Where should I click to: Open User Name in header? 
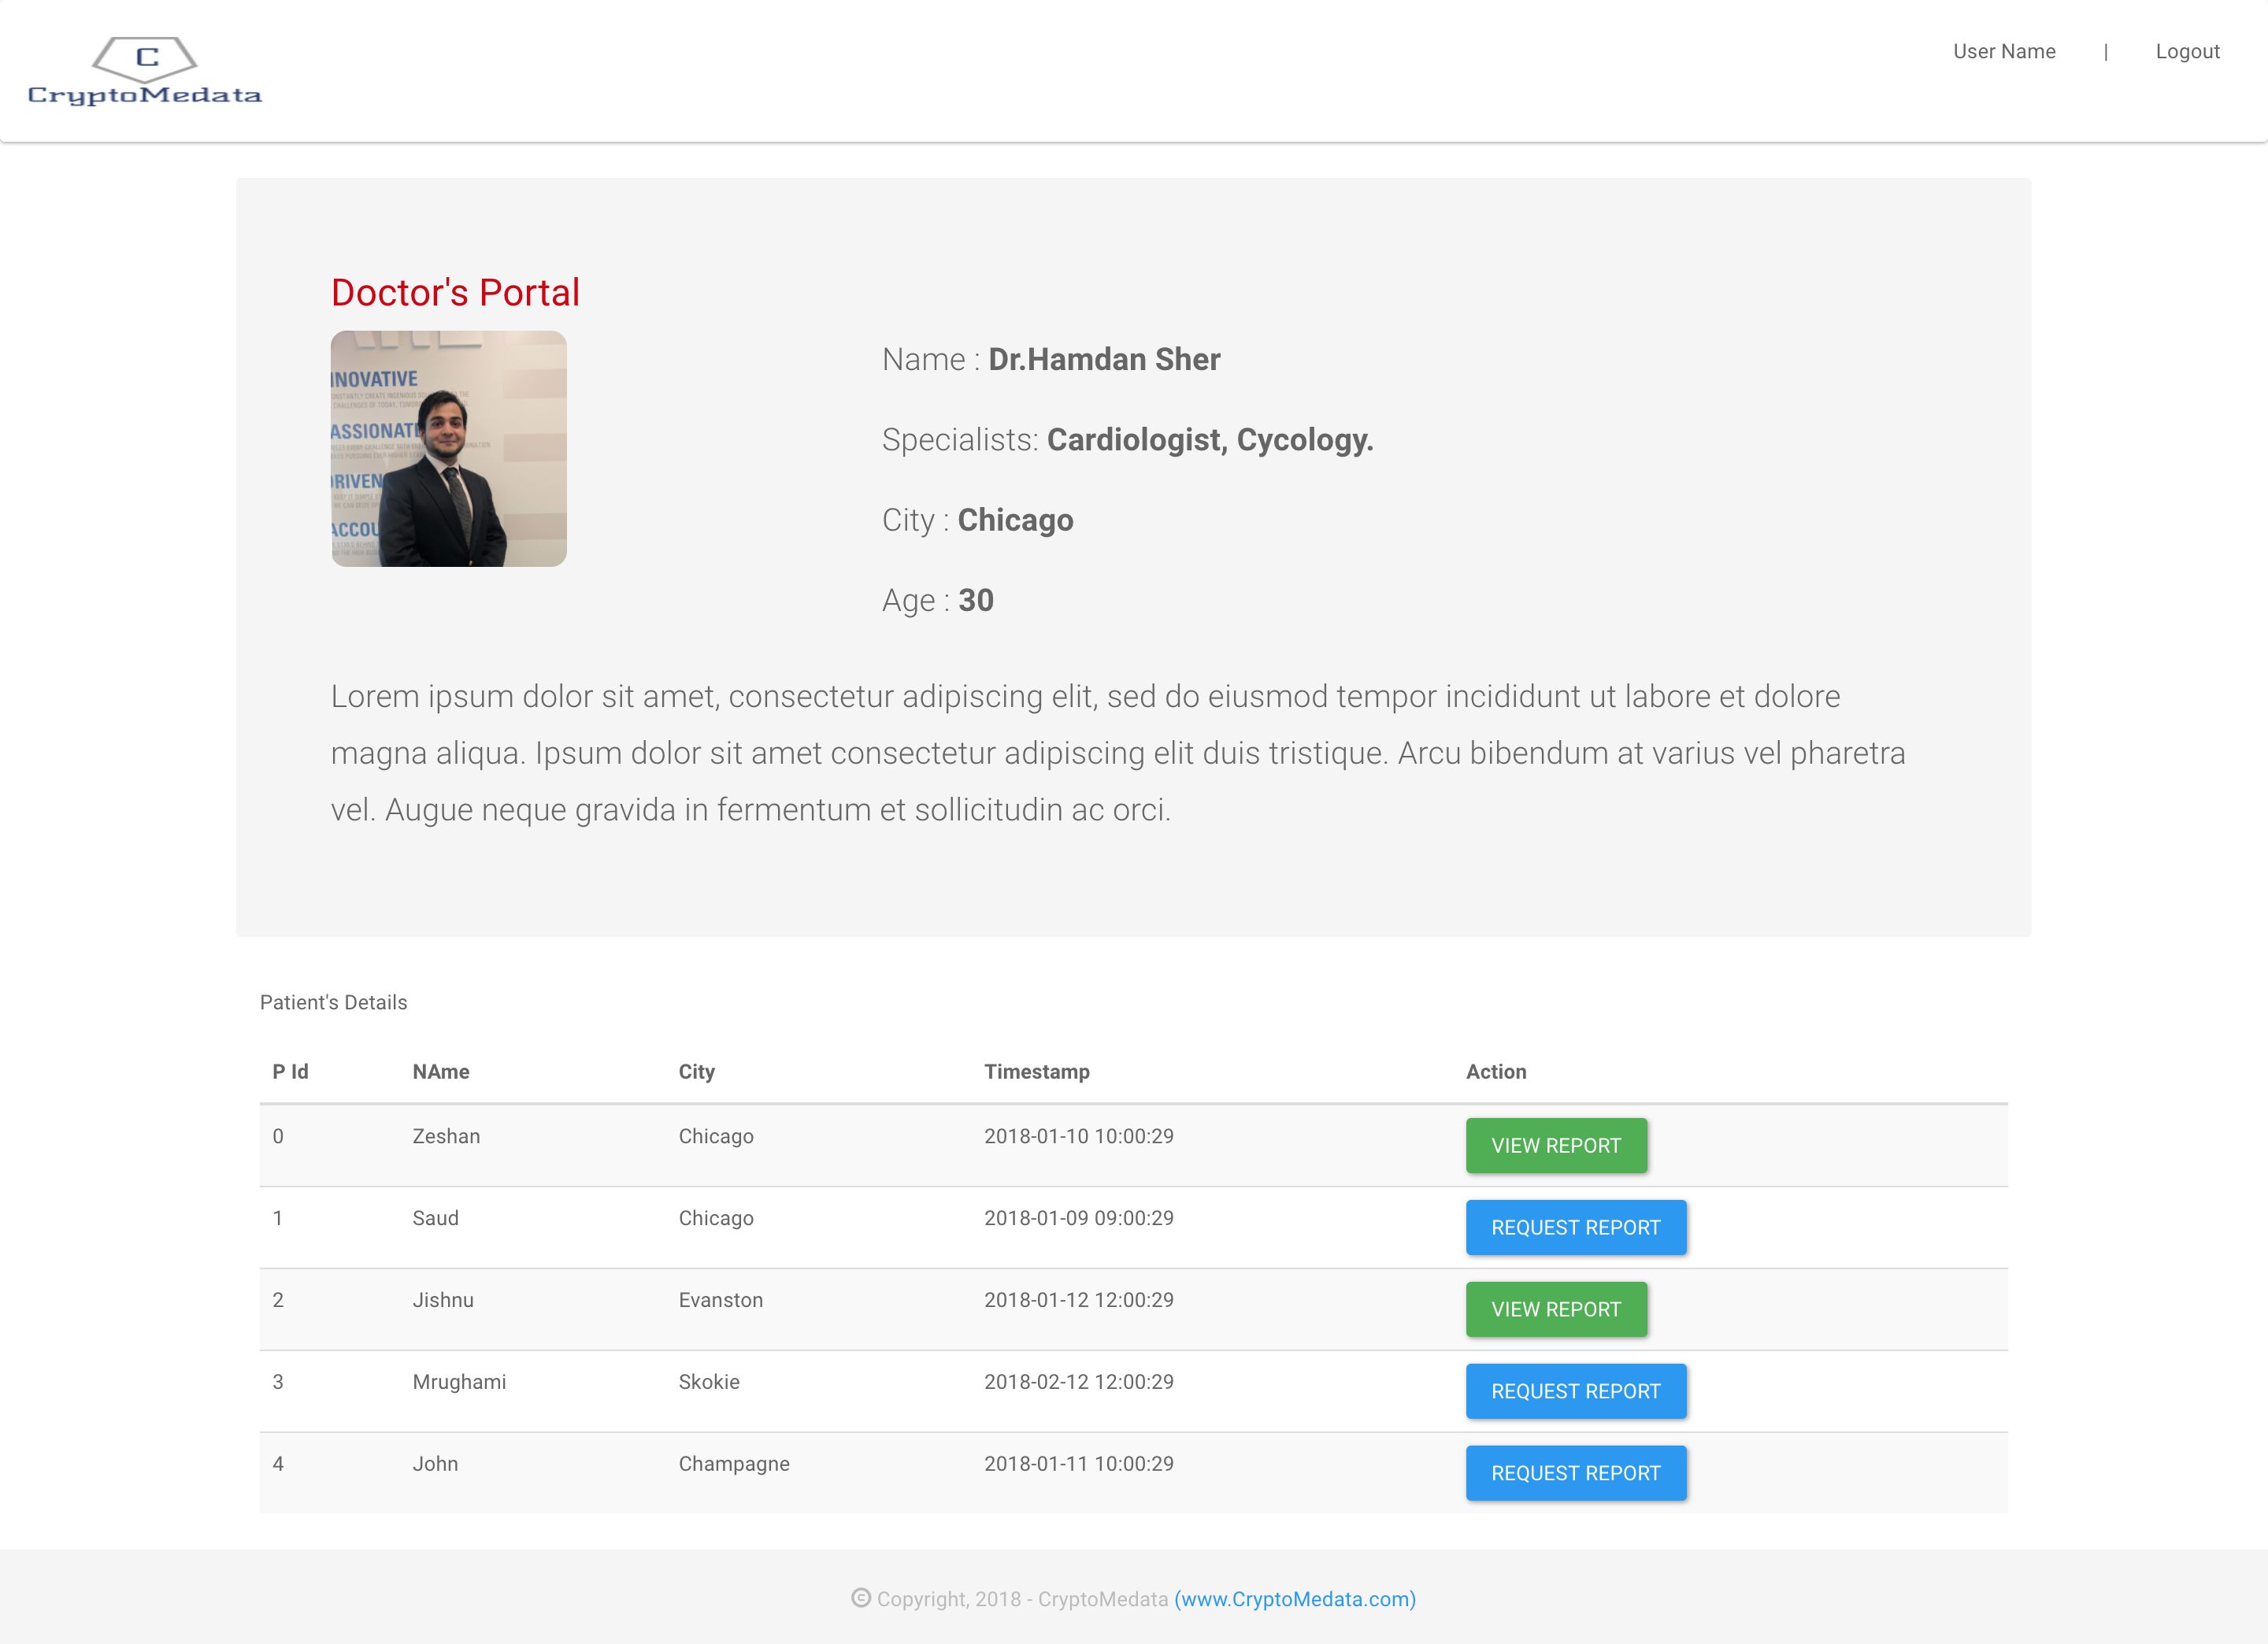(x=2004, y=52)
